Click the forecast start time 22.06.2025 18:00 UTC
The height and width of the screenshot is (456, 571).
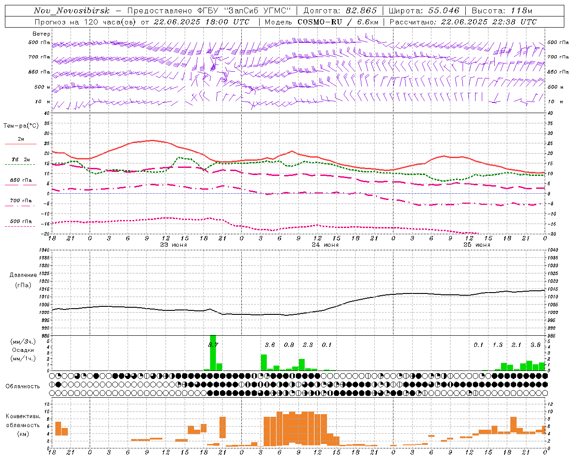click(202, 22)
